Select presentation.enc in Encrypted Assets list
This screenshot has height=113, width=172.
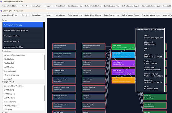click(x=23, y=102)
